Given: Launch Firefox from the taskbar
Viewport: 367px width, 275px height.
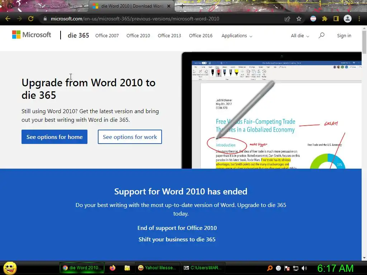Looking at the screenshot, I should click(x=113, y=268).
